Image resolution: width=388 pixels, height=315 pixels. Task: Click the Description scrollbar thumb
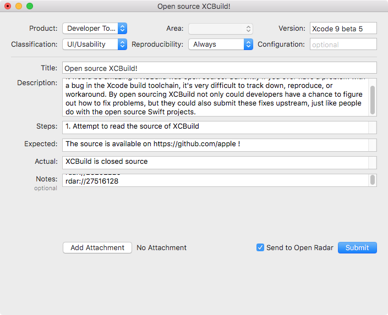(x=373, y=100)
